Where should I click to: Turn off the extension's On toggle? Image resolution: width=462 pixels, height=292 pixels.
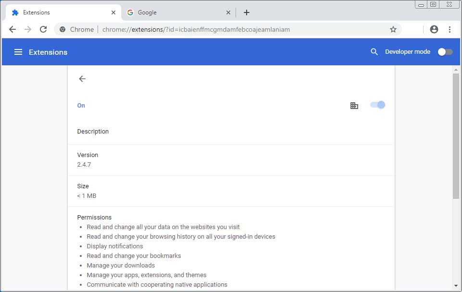[x=377, y=105]
